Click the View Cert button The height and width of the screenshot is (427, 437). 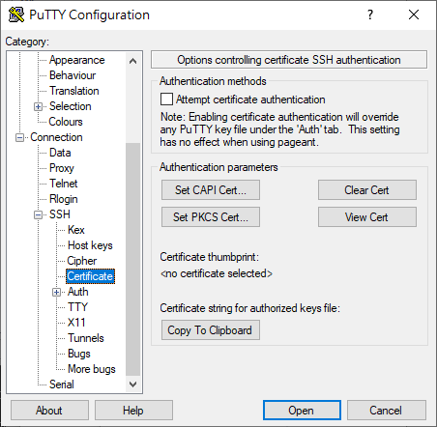[367, 217]
